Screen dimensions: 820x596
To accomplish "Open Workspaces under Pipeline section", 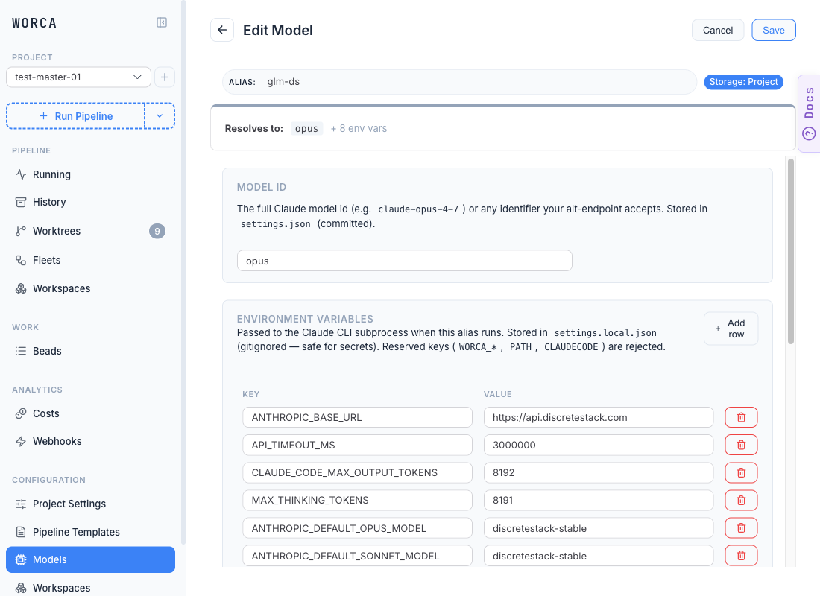I will pyautogui.click(x=90, y=288).
